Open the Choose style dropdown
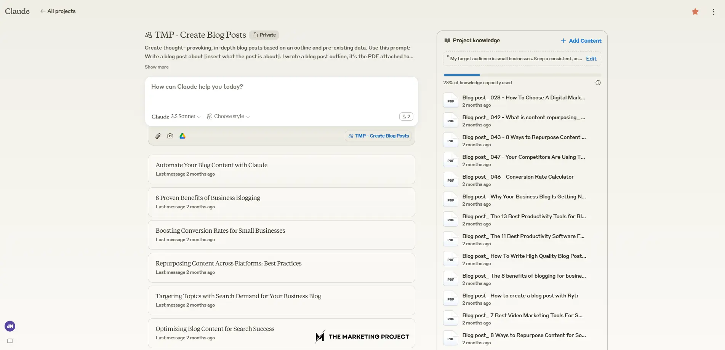 (228, 117)
